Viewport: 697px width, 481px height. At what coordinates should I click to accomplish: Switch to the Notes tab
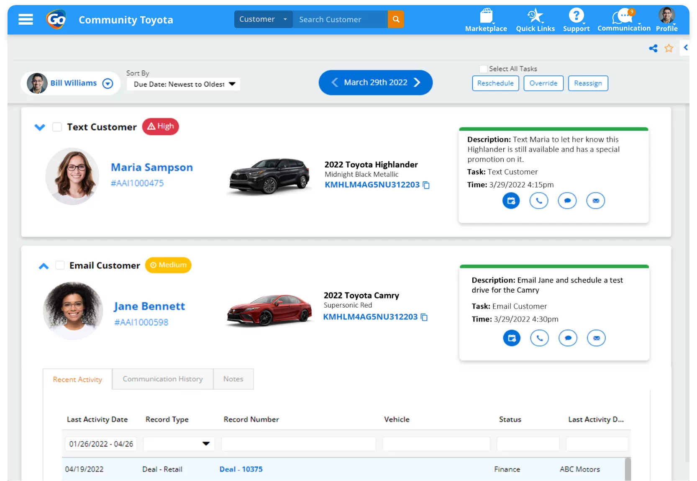(x=233, y=379)
